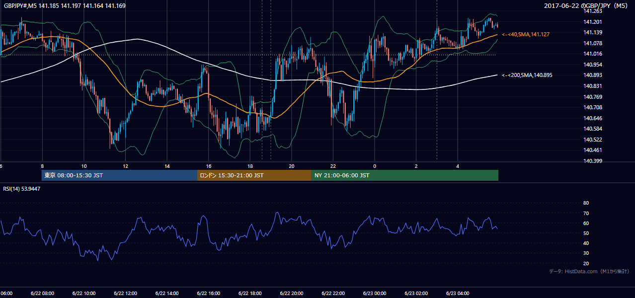635x298 pixels.
Task: Click RSI level 50 on the axis
Action: tap(586, 233)
